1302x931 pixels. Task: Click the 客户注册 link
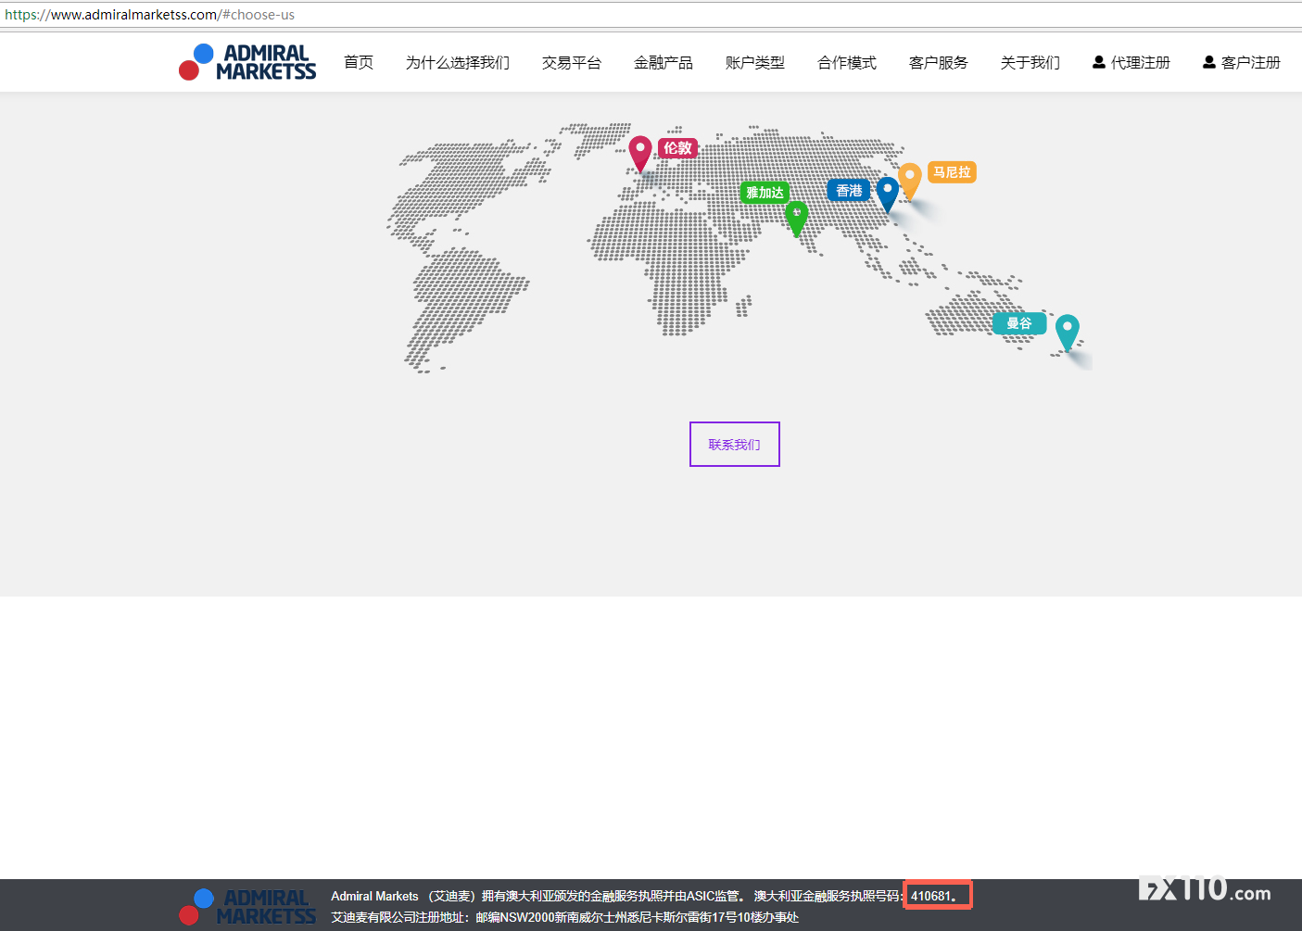1251,62
